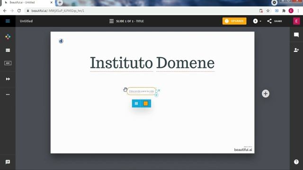The width and height of the screenshot is (303, 170).
Task: Open the feedback chat icon at bottom left
Action: (8, 162)
